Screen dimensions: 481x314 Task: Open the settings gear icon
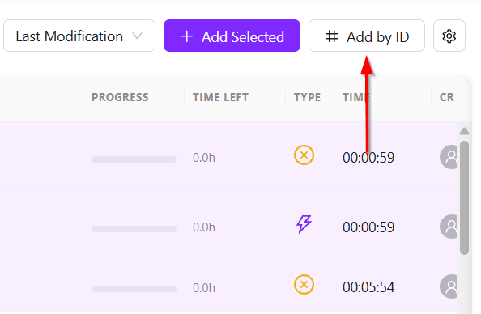(x=449, y=36)
